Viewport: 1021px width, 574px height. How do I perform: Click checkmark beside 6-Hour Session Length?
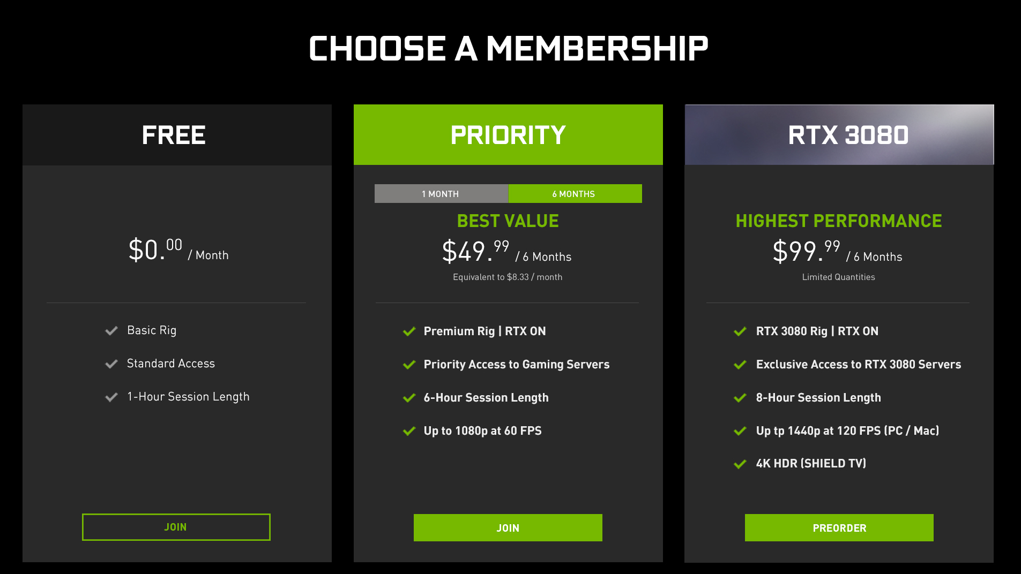pos(409,398)
